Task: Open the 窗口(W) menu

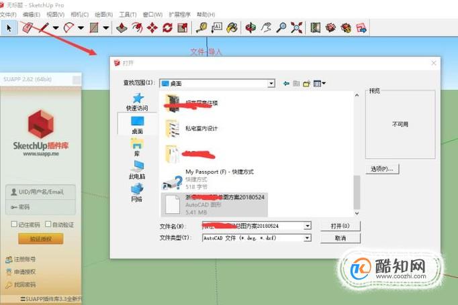Action: click(x=152, y=14)
